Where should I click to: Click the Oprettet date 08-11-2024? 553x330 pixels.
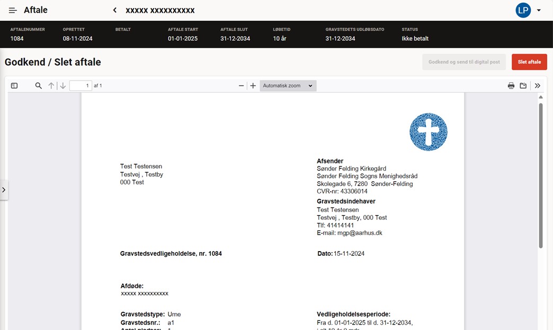coord(77,39)
